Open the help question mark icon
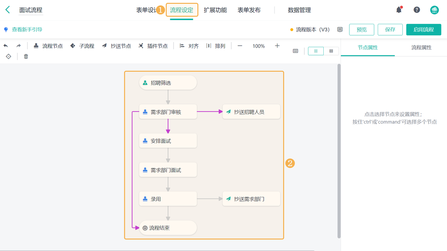This screenshot has height=251, width=447. pyautogui.click(x=417, y=10)
